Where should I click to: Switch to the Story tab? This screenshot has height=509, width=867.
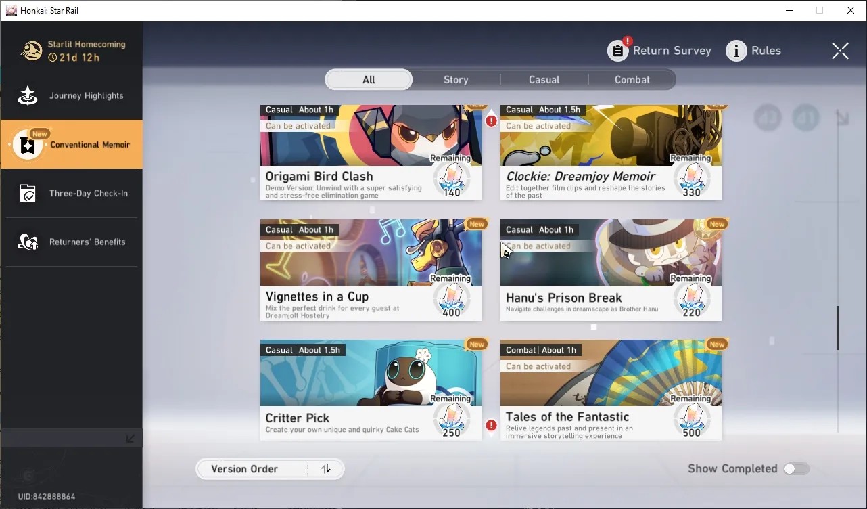[x=456, y=80]
